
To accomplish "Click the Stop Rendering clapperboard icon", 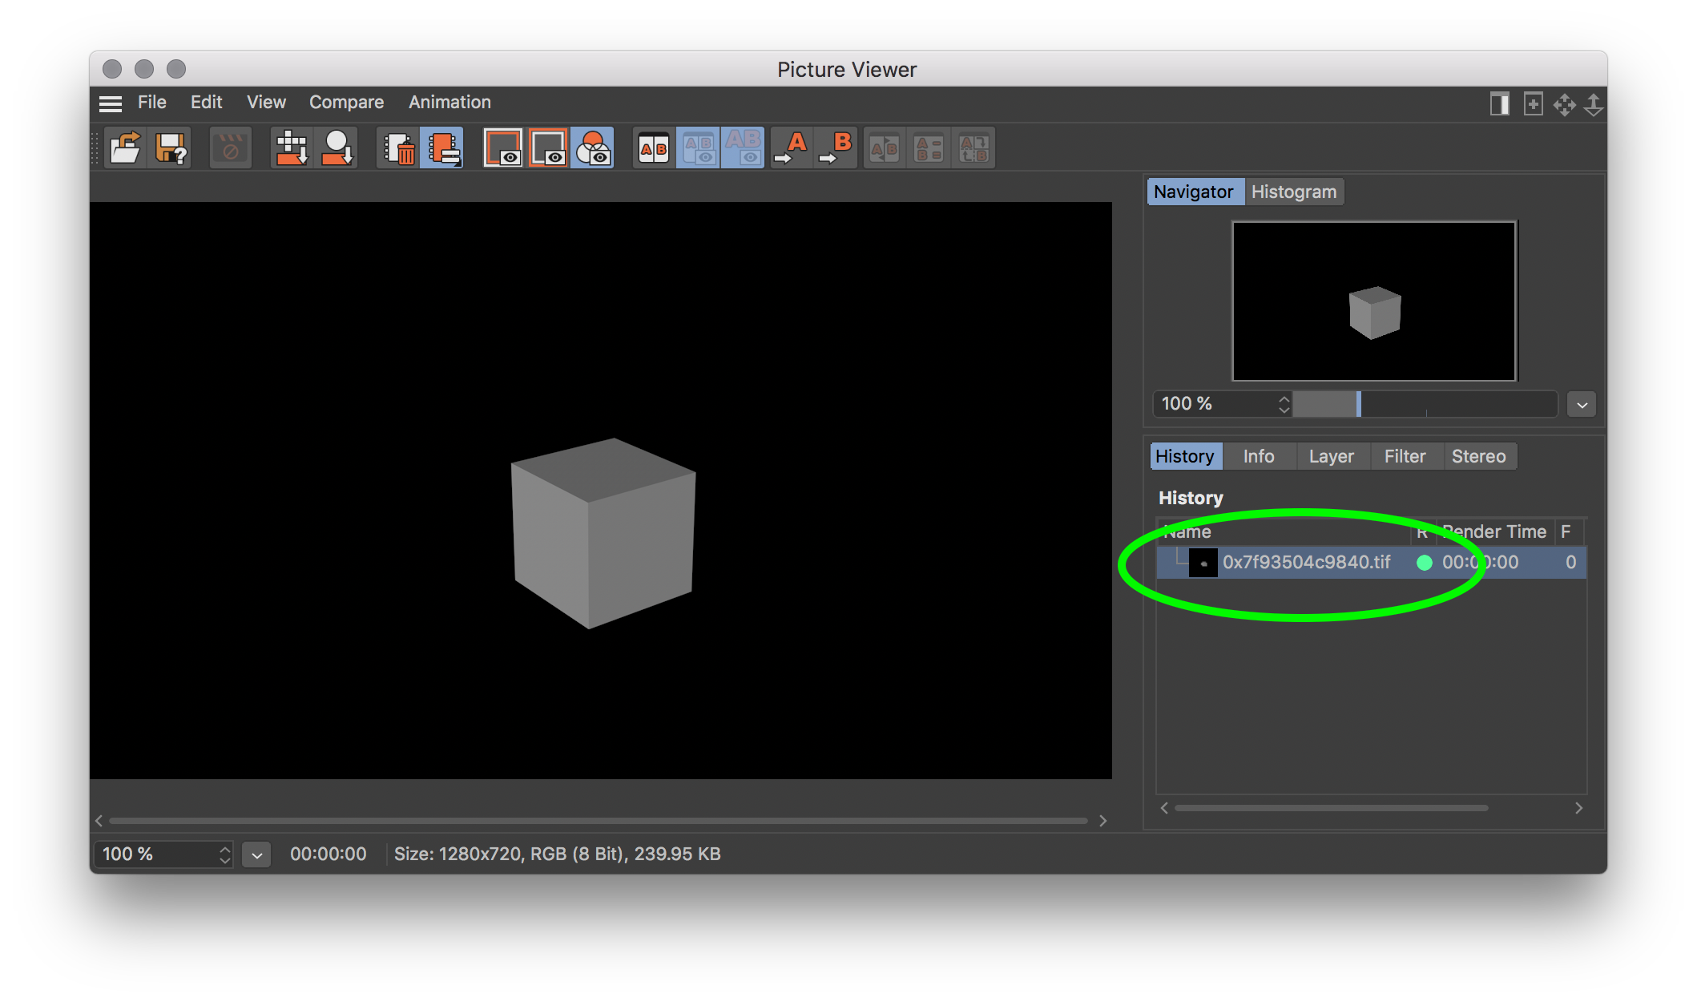I will click(230, 148).
